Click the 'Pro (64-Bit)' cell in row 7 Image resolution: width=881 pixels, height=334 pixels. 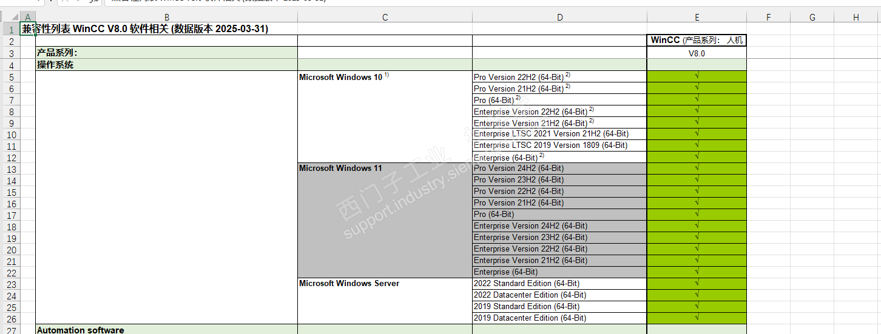coord(559,100)
